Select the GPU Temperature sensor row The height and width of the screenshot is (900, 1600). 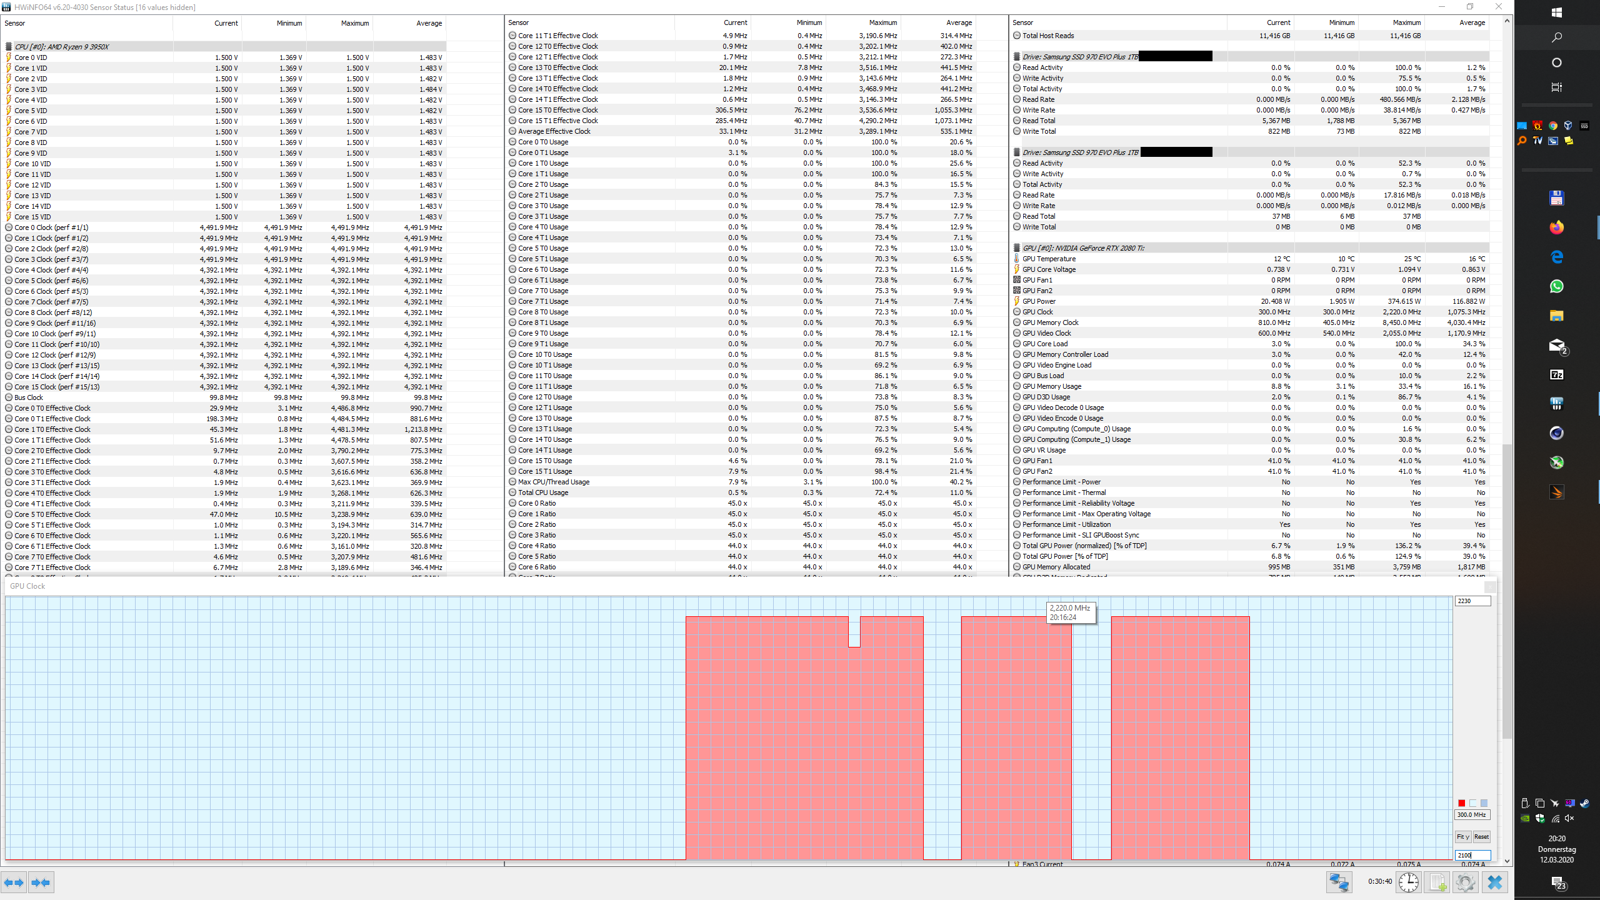1049,259
